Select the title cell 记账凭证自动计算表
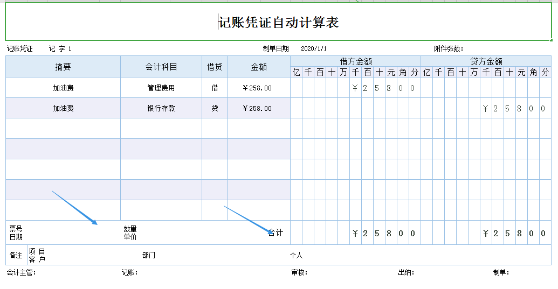Viewport: 558px width, 289px height. 278,22
